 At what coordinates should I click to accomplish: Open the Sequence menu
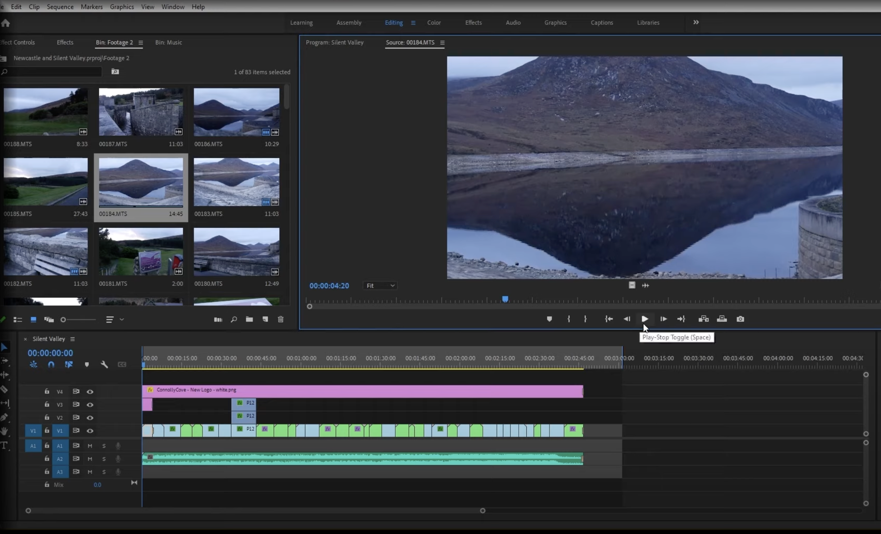(x=60, y=7)
